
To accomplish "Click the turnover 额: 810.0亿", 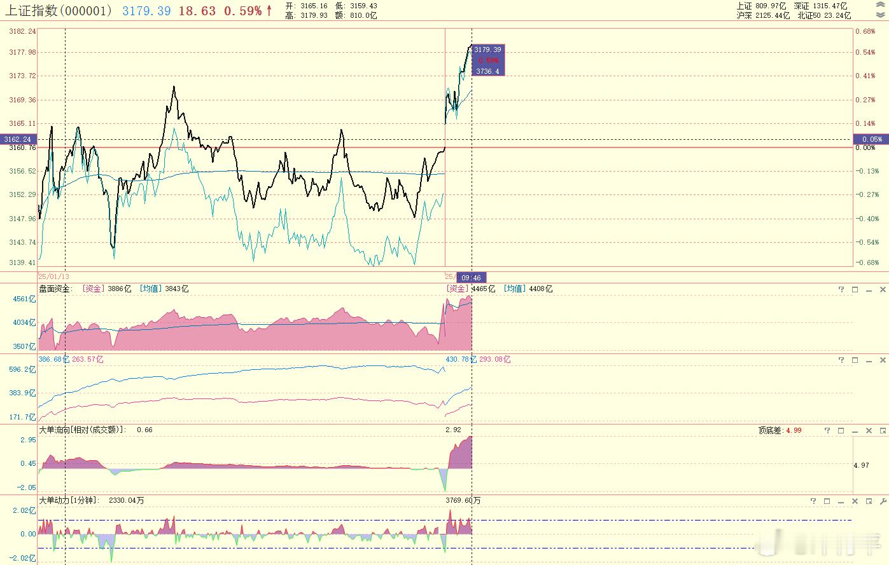I will (356, 15).
